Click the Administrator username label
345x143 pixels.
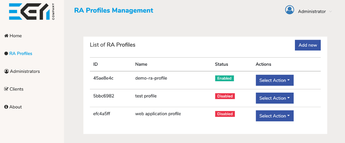click(312, 12)
